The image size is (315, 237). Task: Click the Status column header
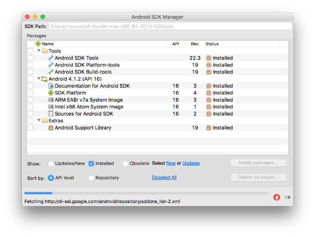241,44
